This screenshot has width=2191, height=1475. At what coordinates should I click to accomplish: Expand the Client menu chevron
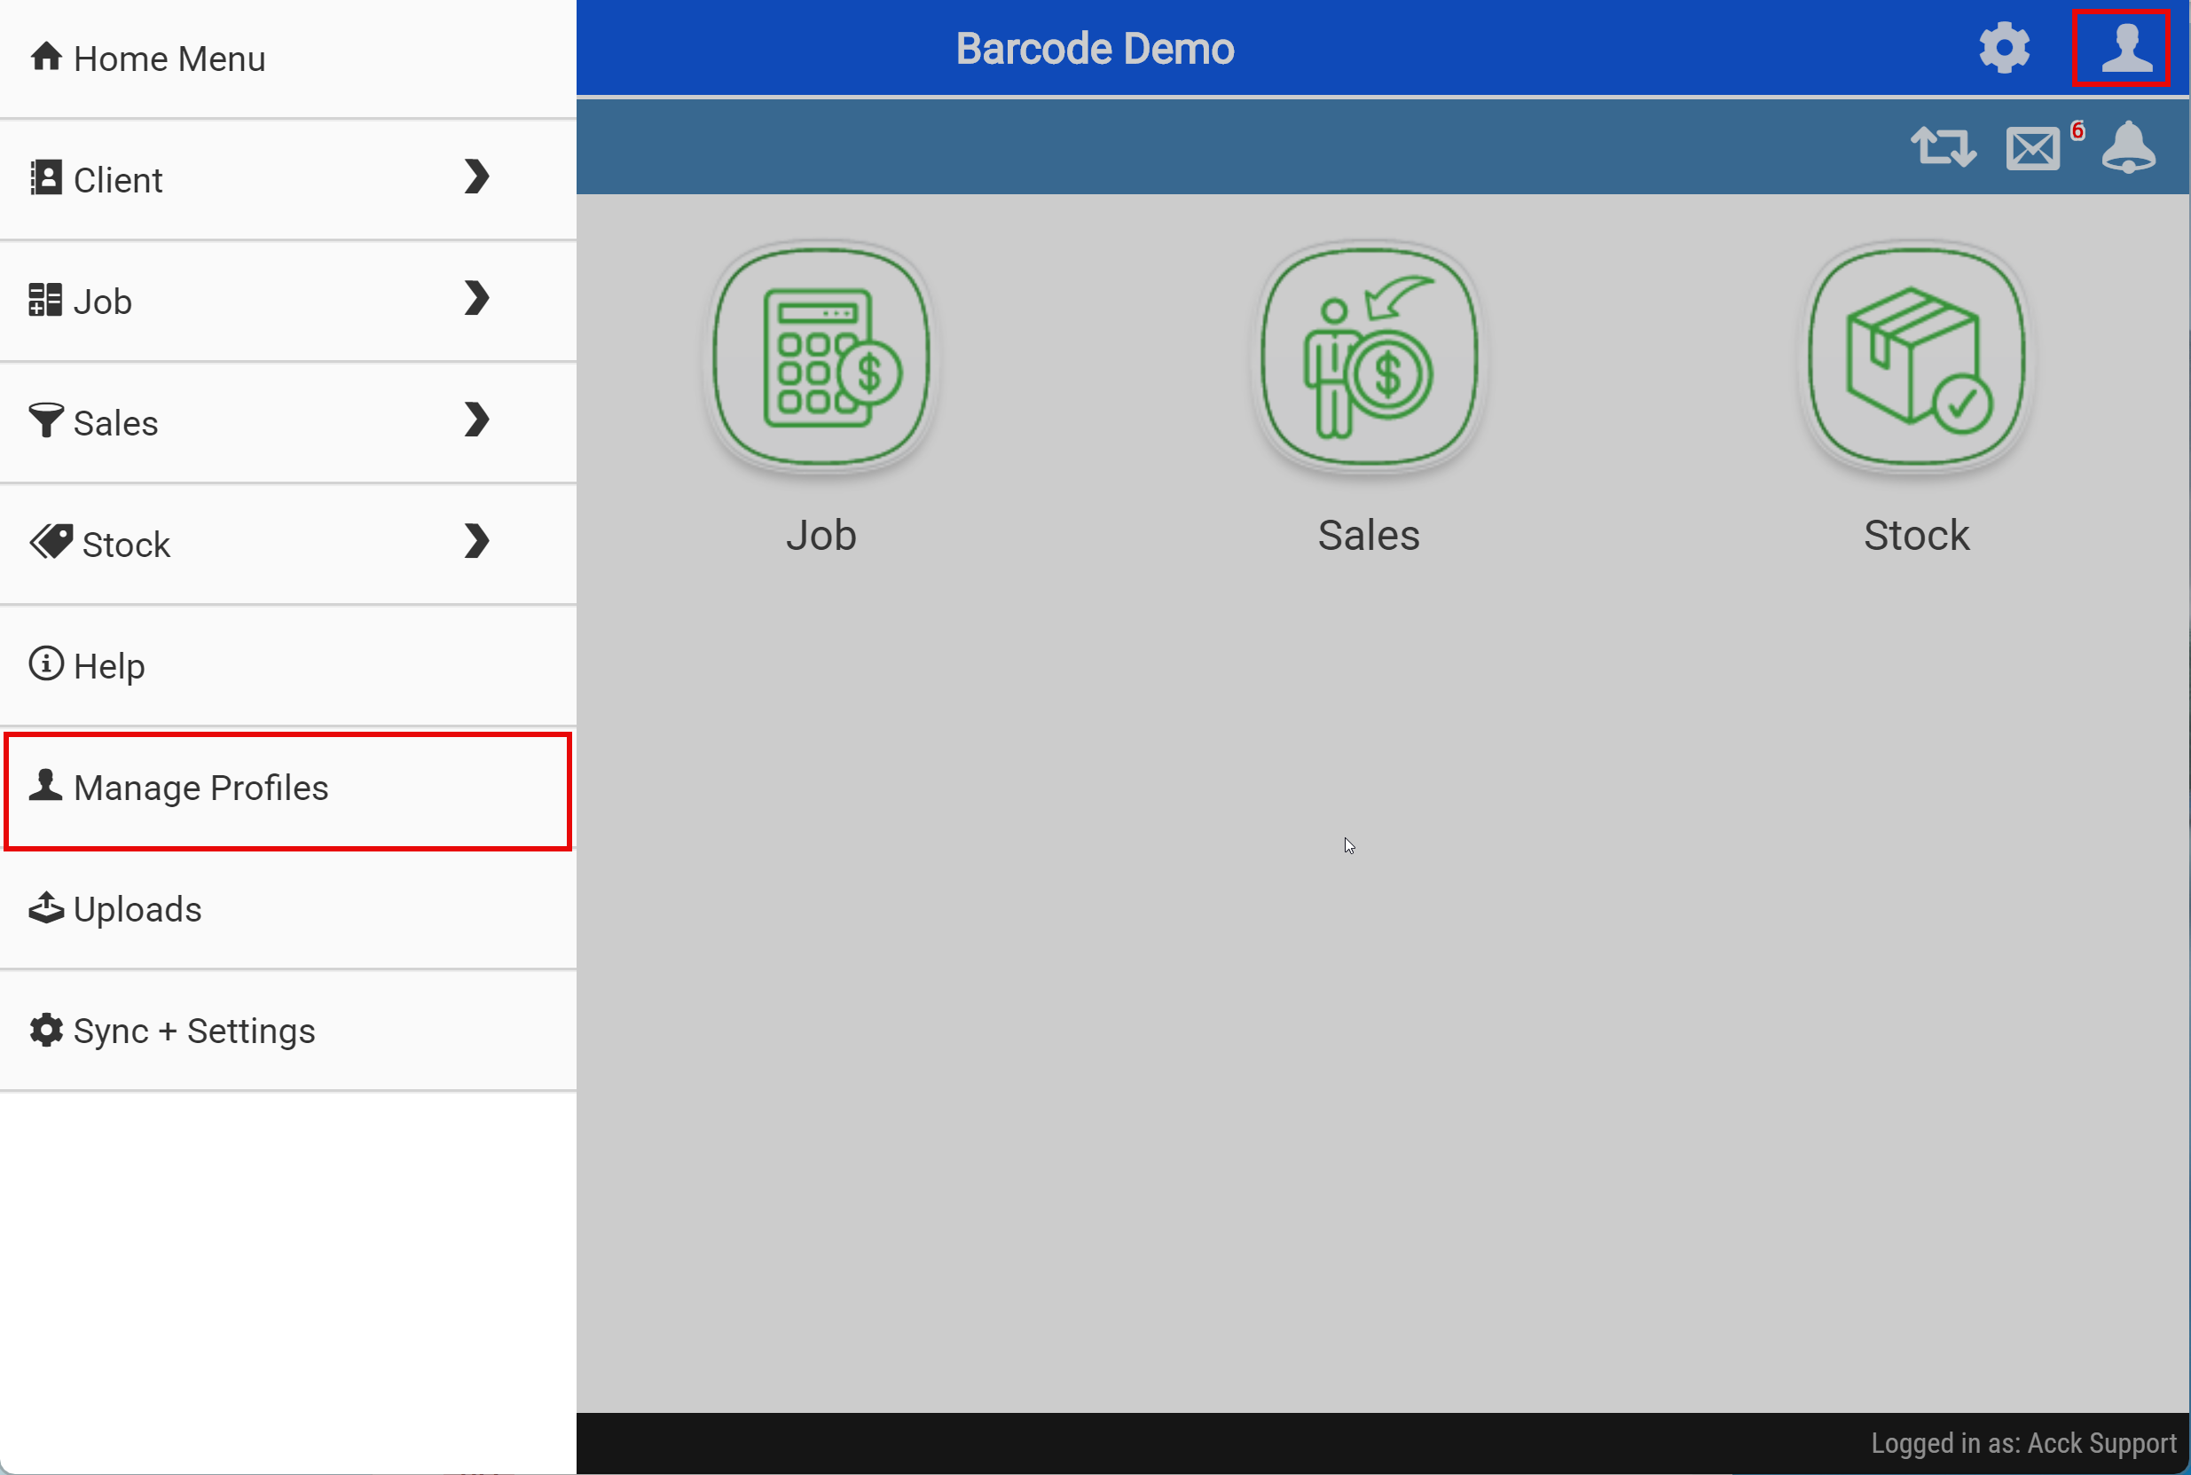point(477,177)
